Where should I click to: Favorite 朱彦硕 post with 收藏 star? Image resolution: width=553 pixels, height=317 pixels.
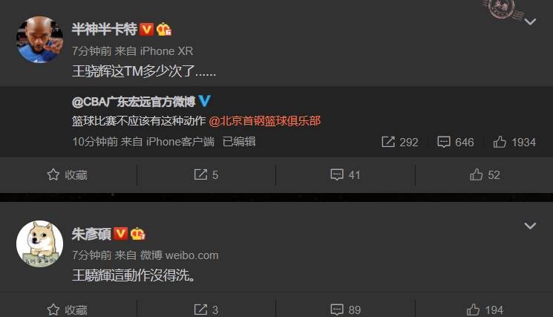[x=68, y=310]
